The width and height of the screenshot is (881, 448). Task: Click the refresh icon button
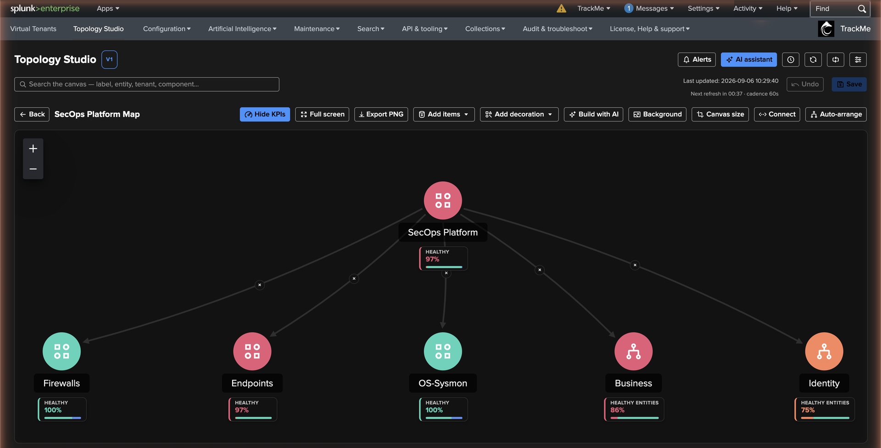coord(813,60)
